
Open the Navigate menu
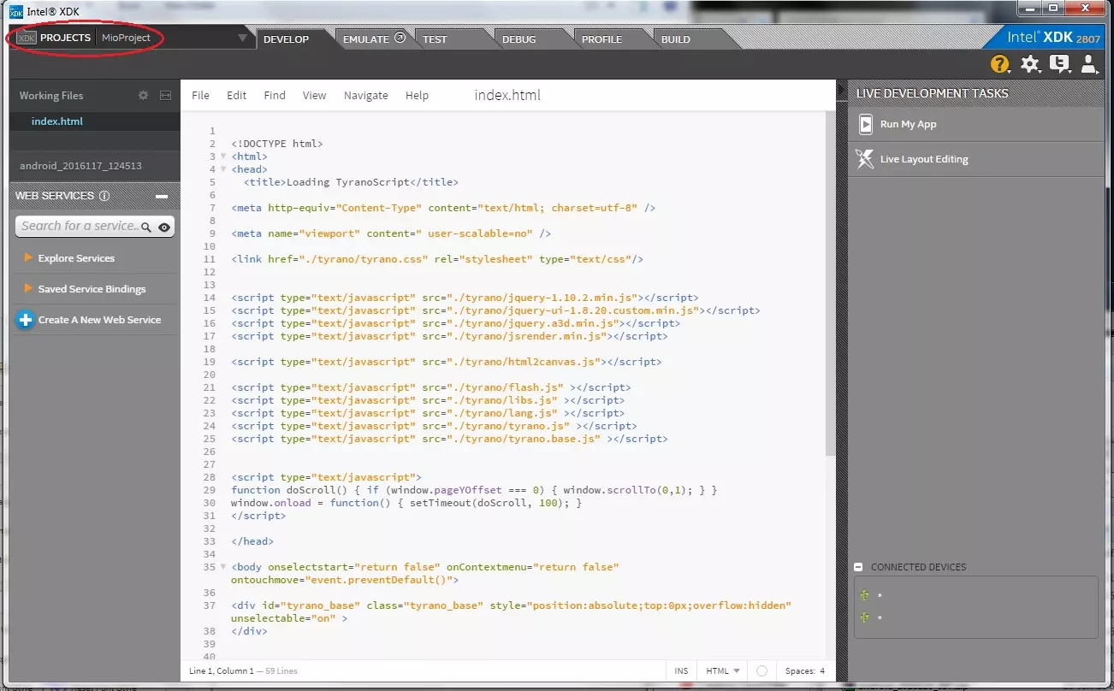tap(365, 96)
